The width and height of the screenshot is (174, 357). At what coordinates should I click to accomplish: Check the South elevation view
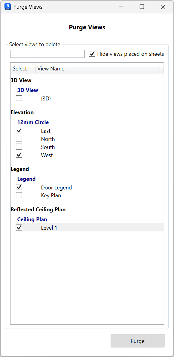pyautogui.click(x=19, y=147)
